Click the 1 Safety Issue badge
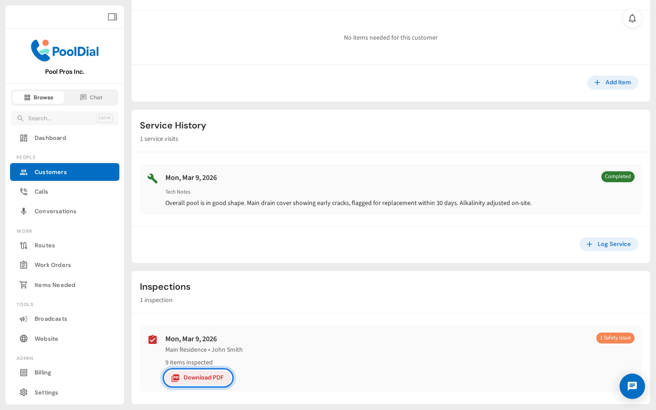This screenshot has height=410, width=656. coord(615,338)
